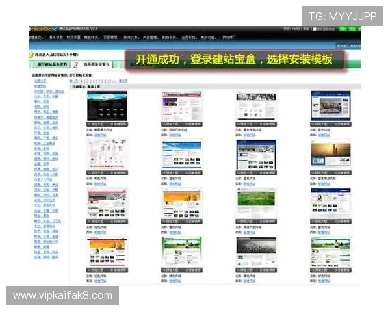The height and width of the screenshot is (312, 390).
Task: Install the pink template
Action: 118,173
